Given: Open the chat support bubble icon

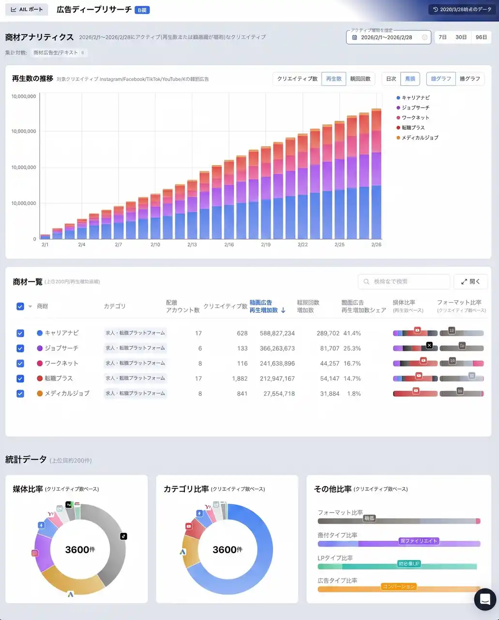Looking at the screenshot, I should pyautogui.click(x=485, y=599).
